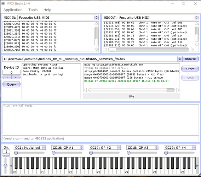Click the MIDI OUT log vertical scrollbar thumb
Image resolution: width=201 pixels, height=177 pixels.
click(197, 38)
